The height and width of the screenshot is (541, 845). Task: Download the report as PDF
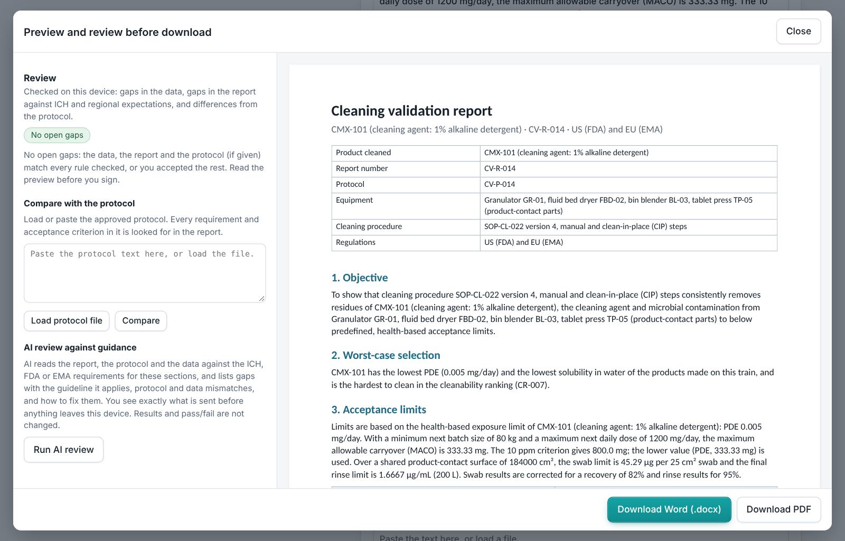click(778, 509)
